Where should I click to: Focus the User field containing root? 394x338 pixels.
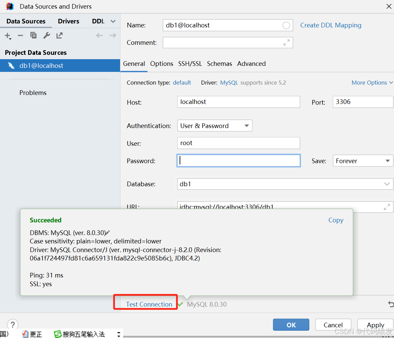(x=238, y=143)
